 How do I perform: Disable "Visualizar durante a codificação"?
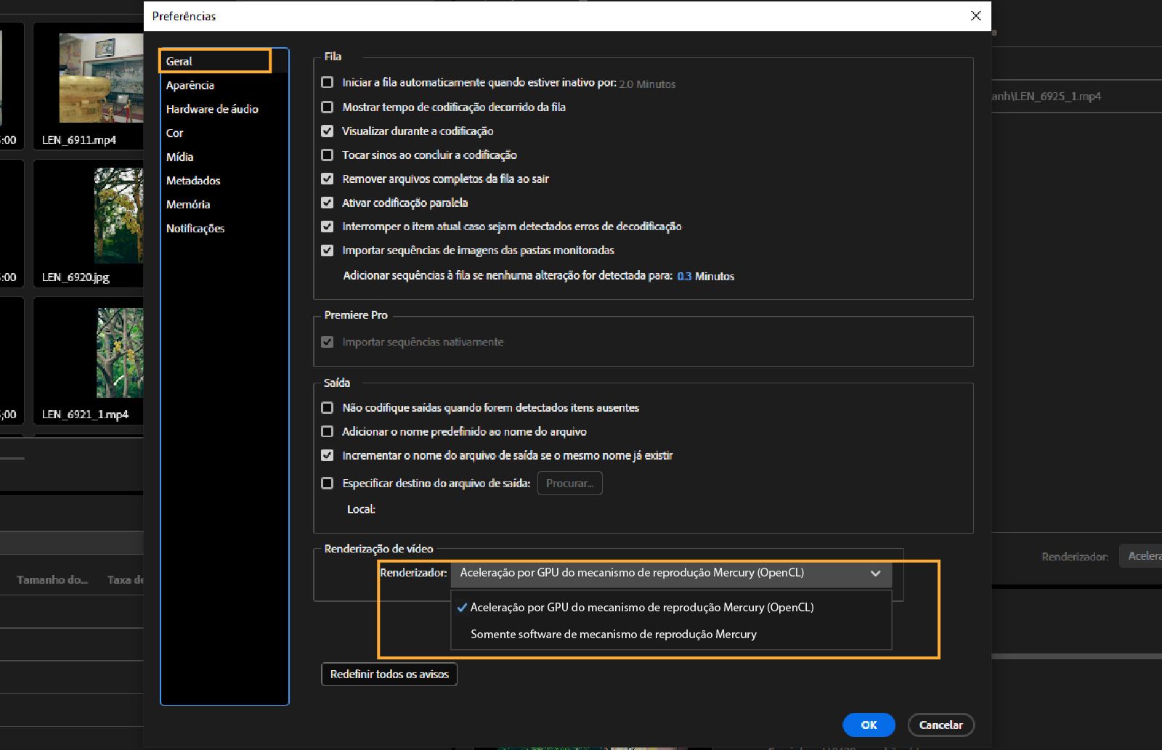click(328, 131)
